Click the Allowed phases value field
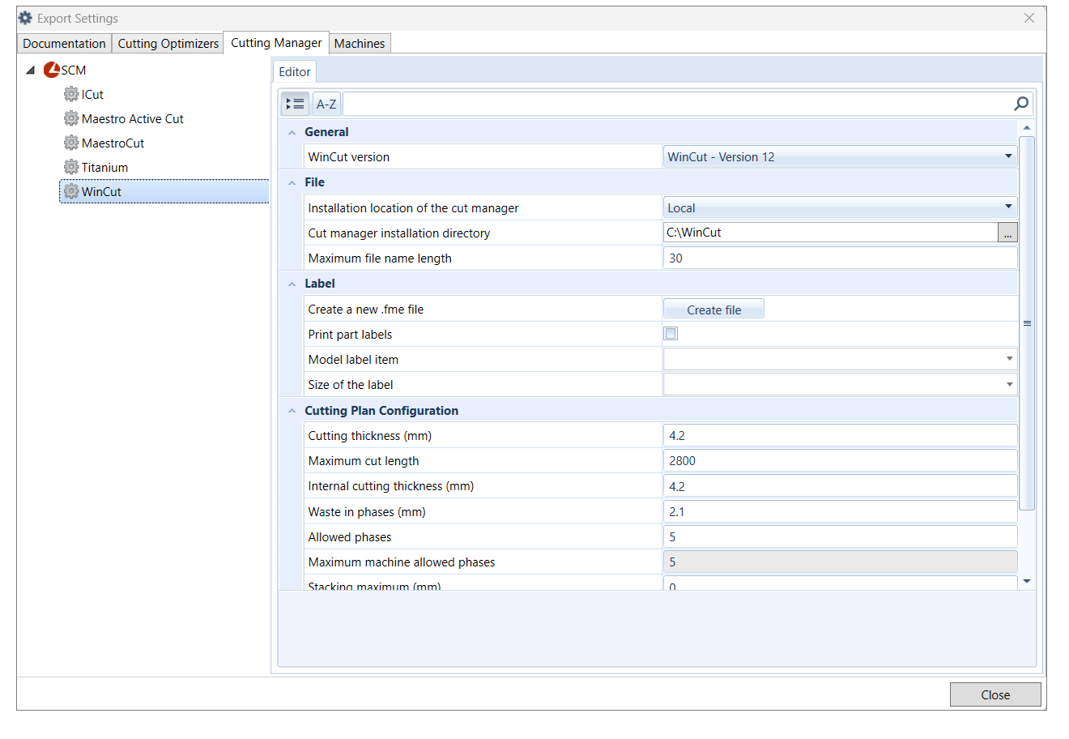This screenshot has width=1069, height=739. point(840,536)
